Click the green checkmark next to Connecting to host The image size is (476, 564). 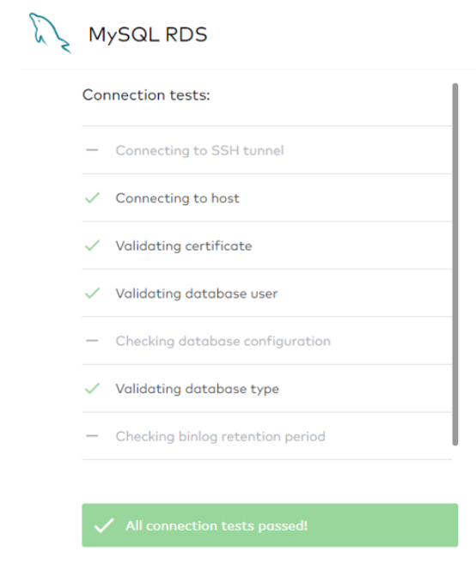tap(92, 197)
